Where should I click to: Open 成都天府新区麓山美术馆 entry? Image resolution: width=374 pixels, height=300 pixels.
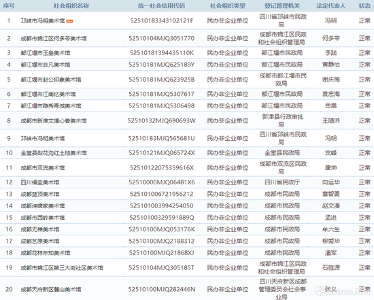(x=51, y=289)
